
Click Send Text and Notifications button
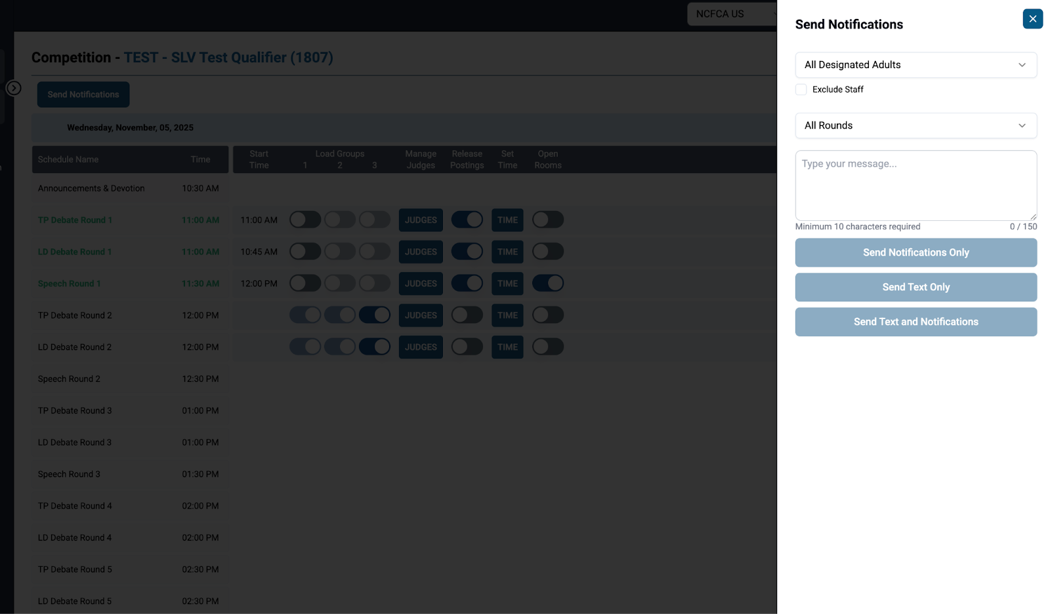coord(915,322)
